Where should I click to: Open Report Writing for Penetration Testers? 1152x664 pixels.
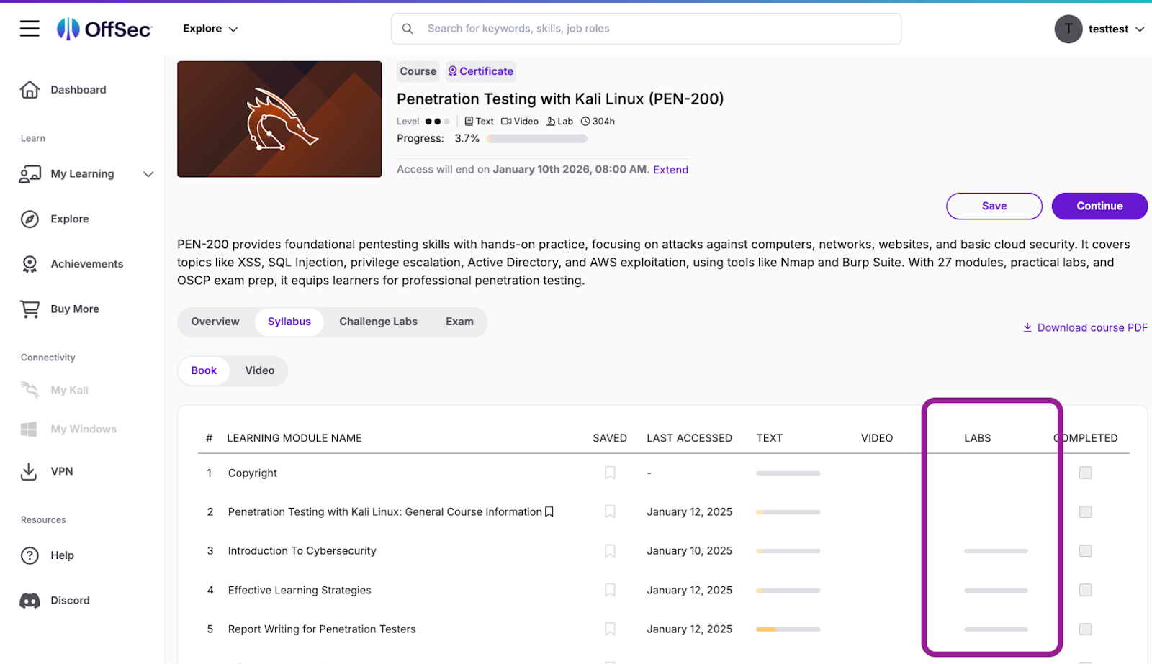pyautogui.click(x=322, y=629)
